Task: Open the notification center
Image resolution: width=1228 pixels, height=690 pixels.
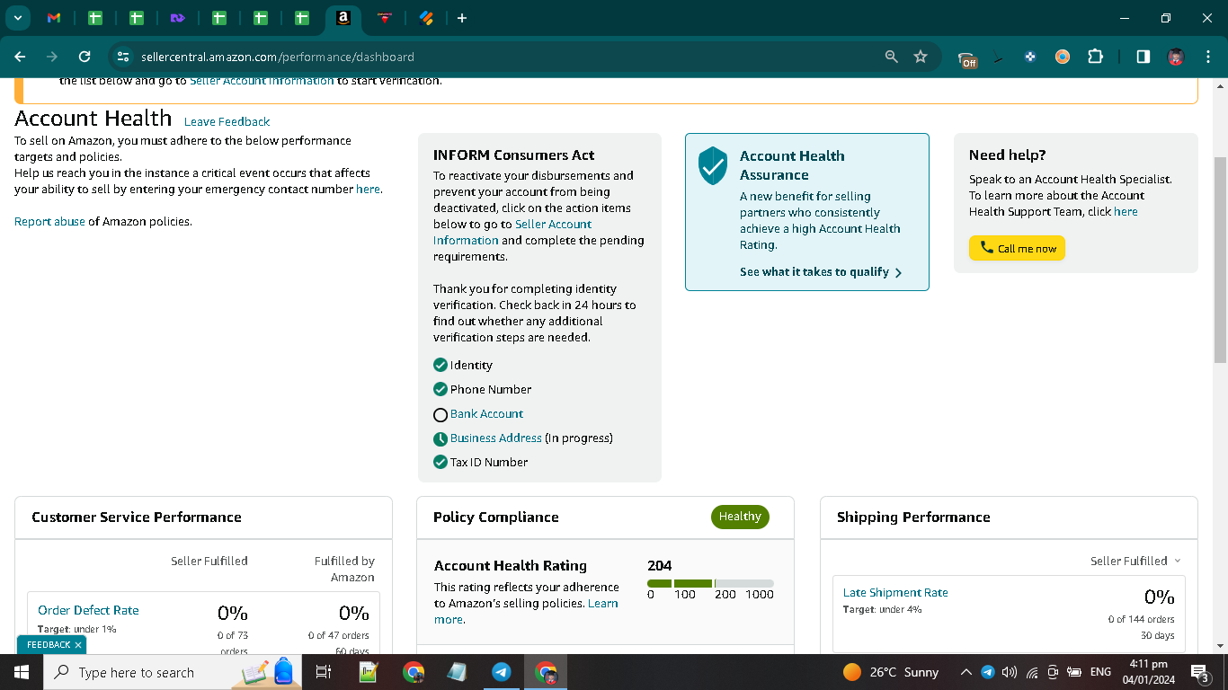Action: point(1199,672)
